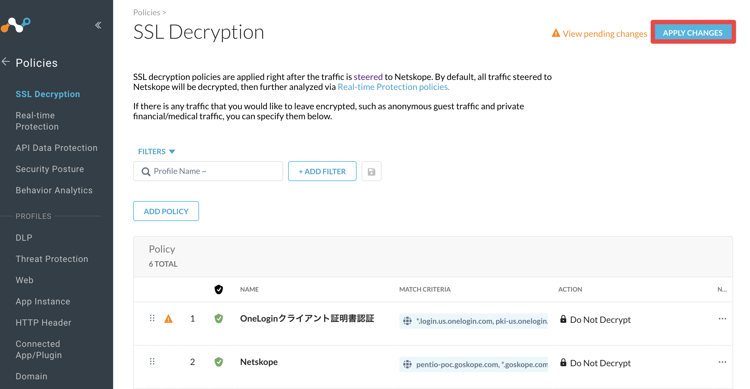This screenshot has height=389, width=750.
Task: Grab the drag handle for policy row 1
Action: pos(152,318)
